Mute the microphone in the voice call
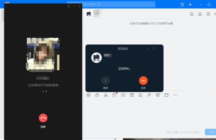 [x=105, y=81]
